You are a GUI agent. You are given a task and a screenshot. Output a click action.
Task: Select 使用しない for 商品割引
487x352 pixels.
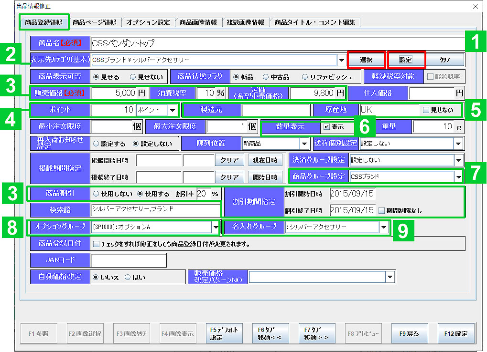tap(96, 194)
